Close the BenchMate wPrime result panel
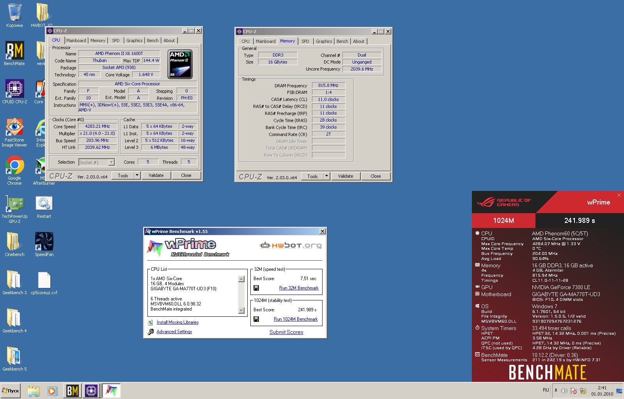Image resolution: width=624 pixels, height=399 pixels. [x=619, y=195]
